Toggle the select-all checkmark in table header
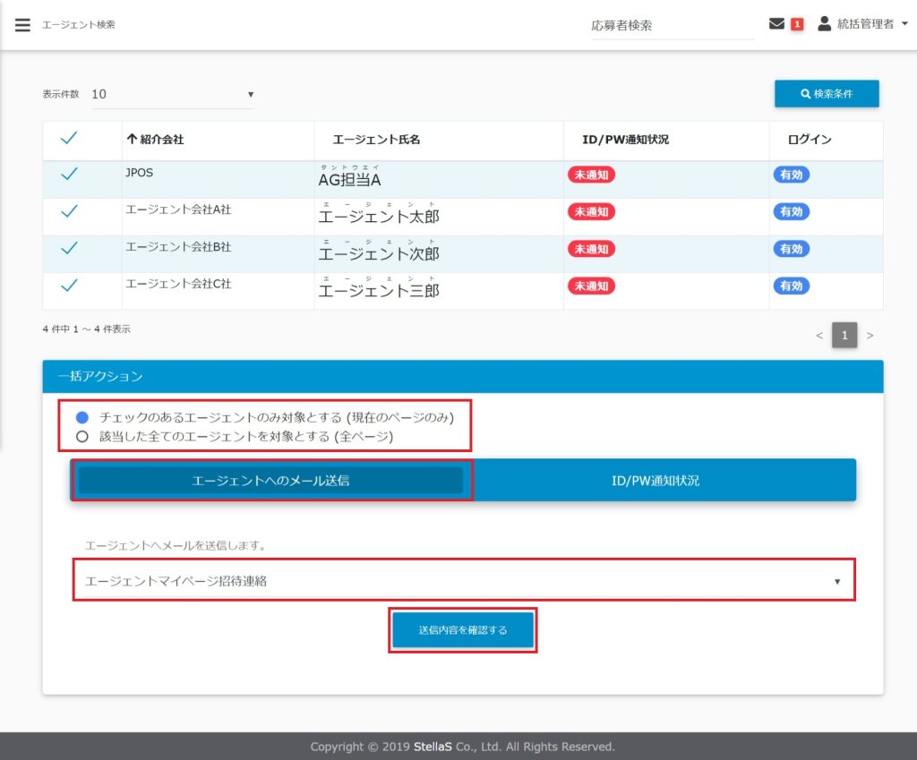This screenshot has height=760, width=917. (x=69, y=139)
